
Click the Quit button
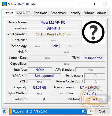point(102,111)
